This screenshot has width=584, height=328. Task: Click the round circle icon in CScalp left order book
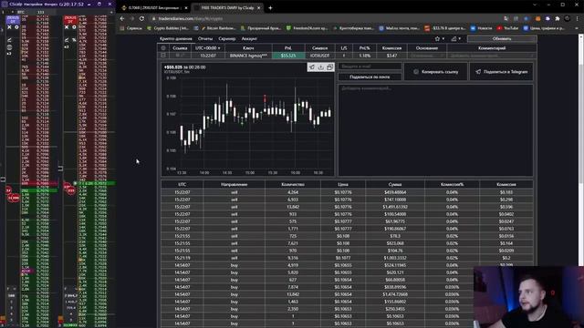(9, 47)
